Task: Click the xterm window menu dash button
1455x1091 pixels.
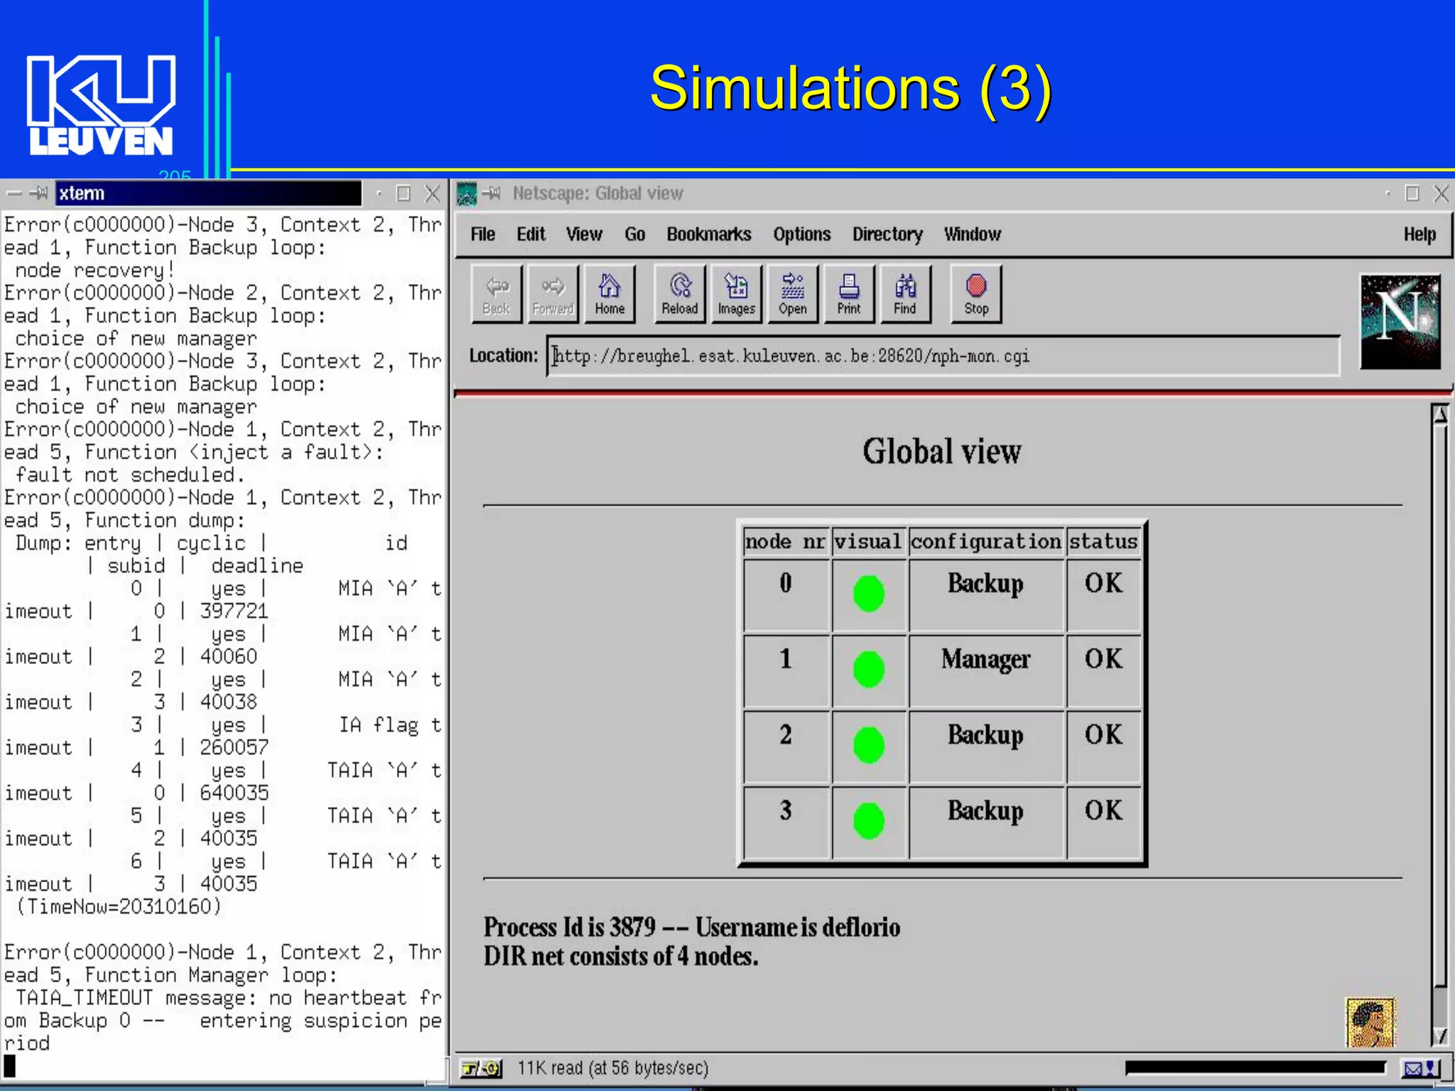Action: pos(13,193)
